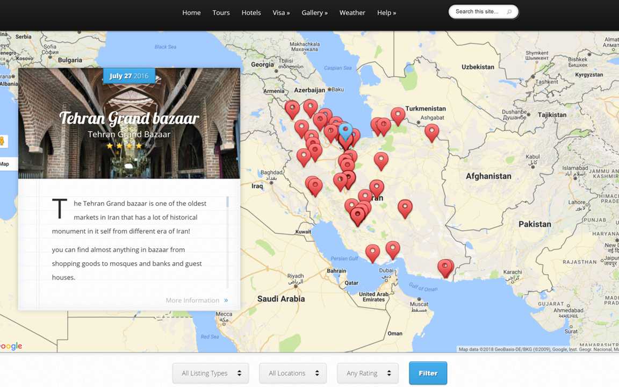The image size is (619, 387).
Task: Open the Any Rating dropdown
Action: pos(368,373)
